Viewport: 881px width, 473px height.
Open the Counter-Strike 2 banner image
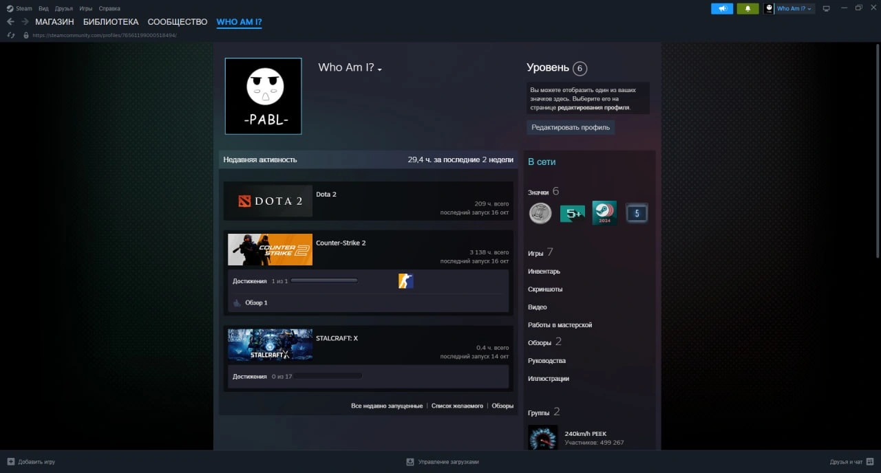tap(270, 250)
